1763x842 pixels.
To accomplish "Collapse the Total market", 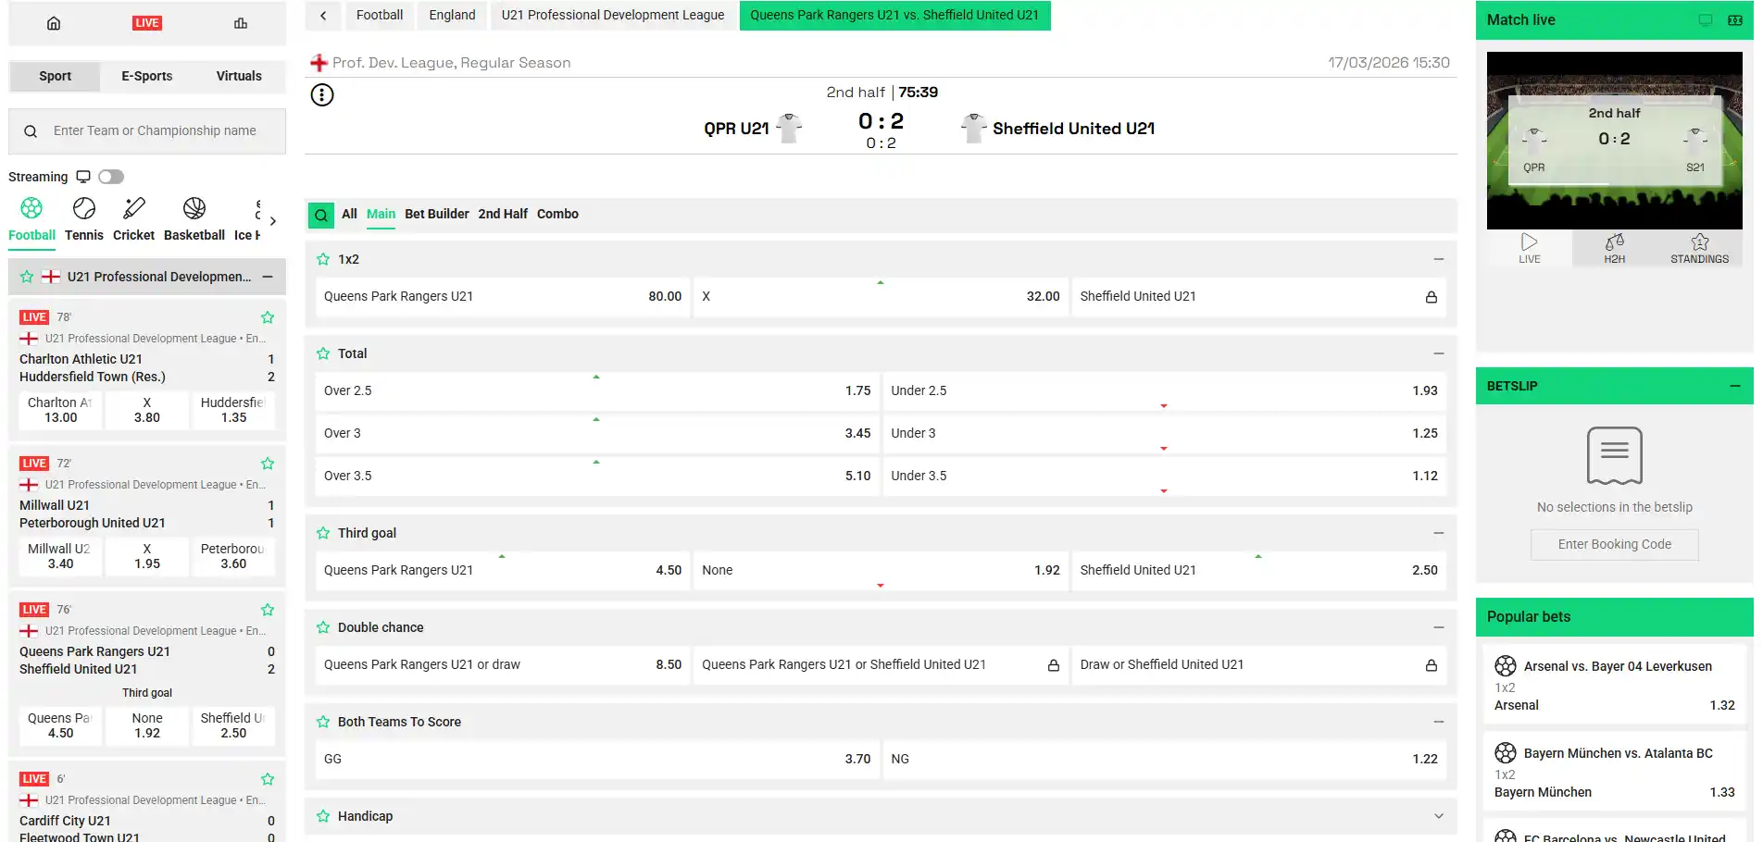I will point(1439,353).
